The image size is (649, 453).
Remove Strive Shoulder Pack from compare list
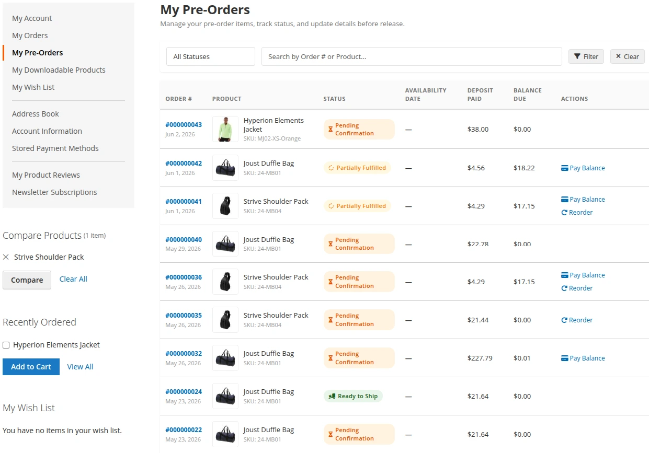tap(6, 257)
